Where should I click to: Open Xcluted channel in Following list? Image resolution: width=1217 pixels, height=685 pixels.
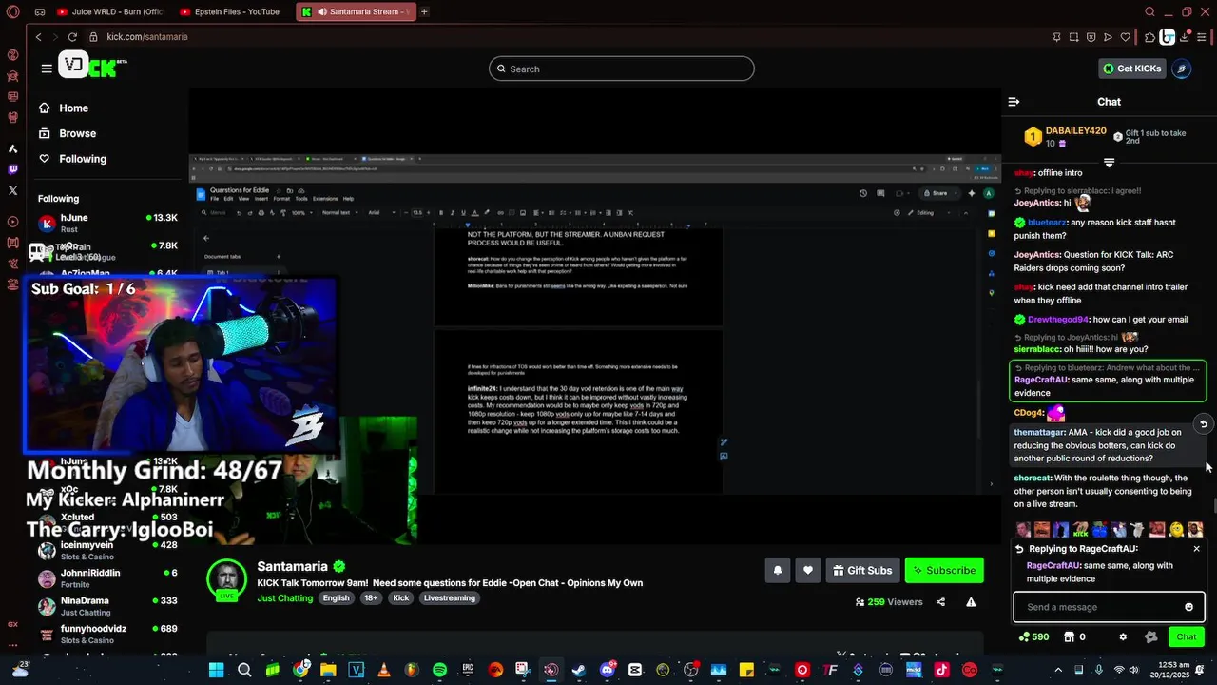[x=107, y=522]
